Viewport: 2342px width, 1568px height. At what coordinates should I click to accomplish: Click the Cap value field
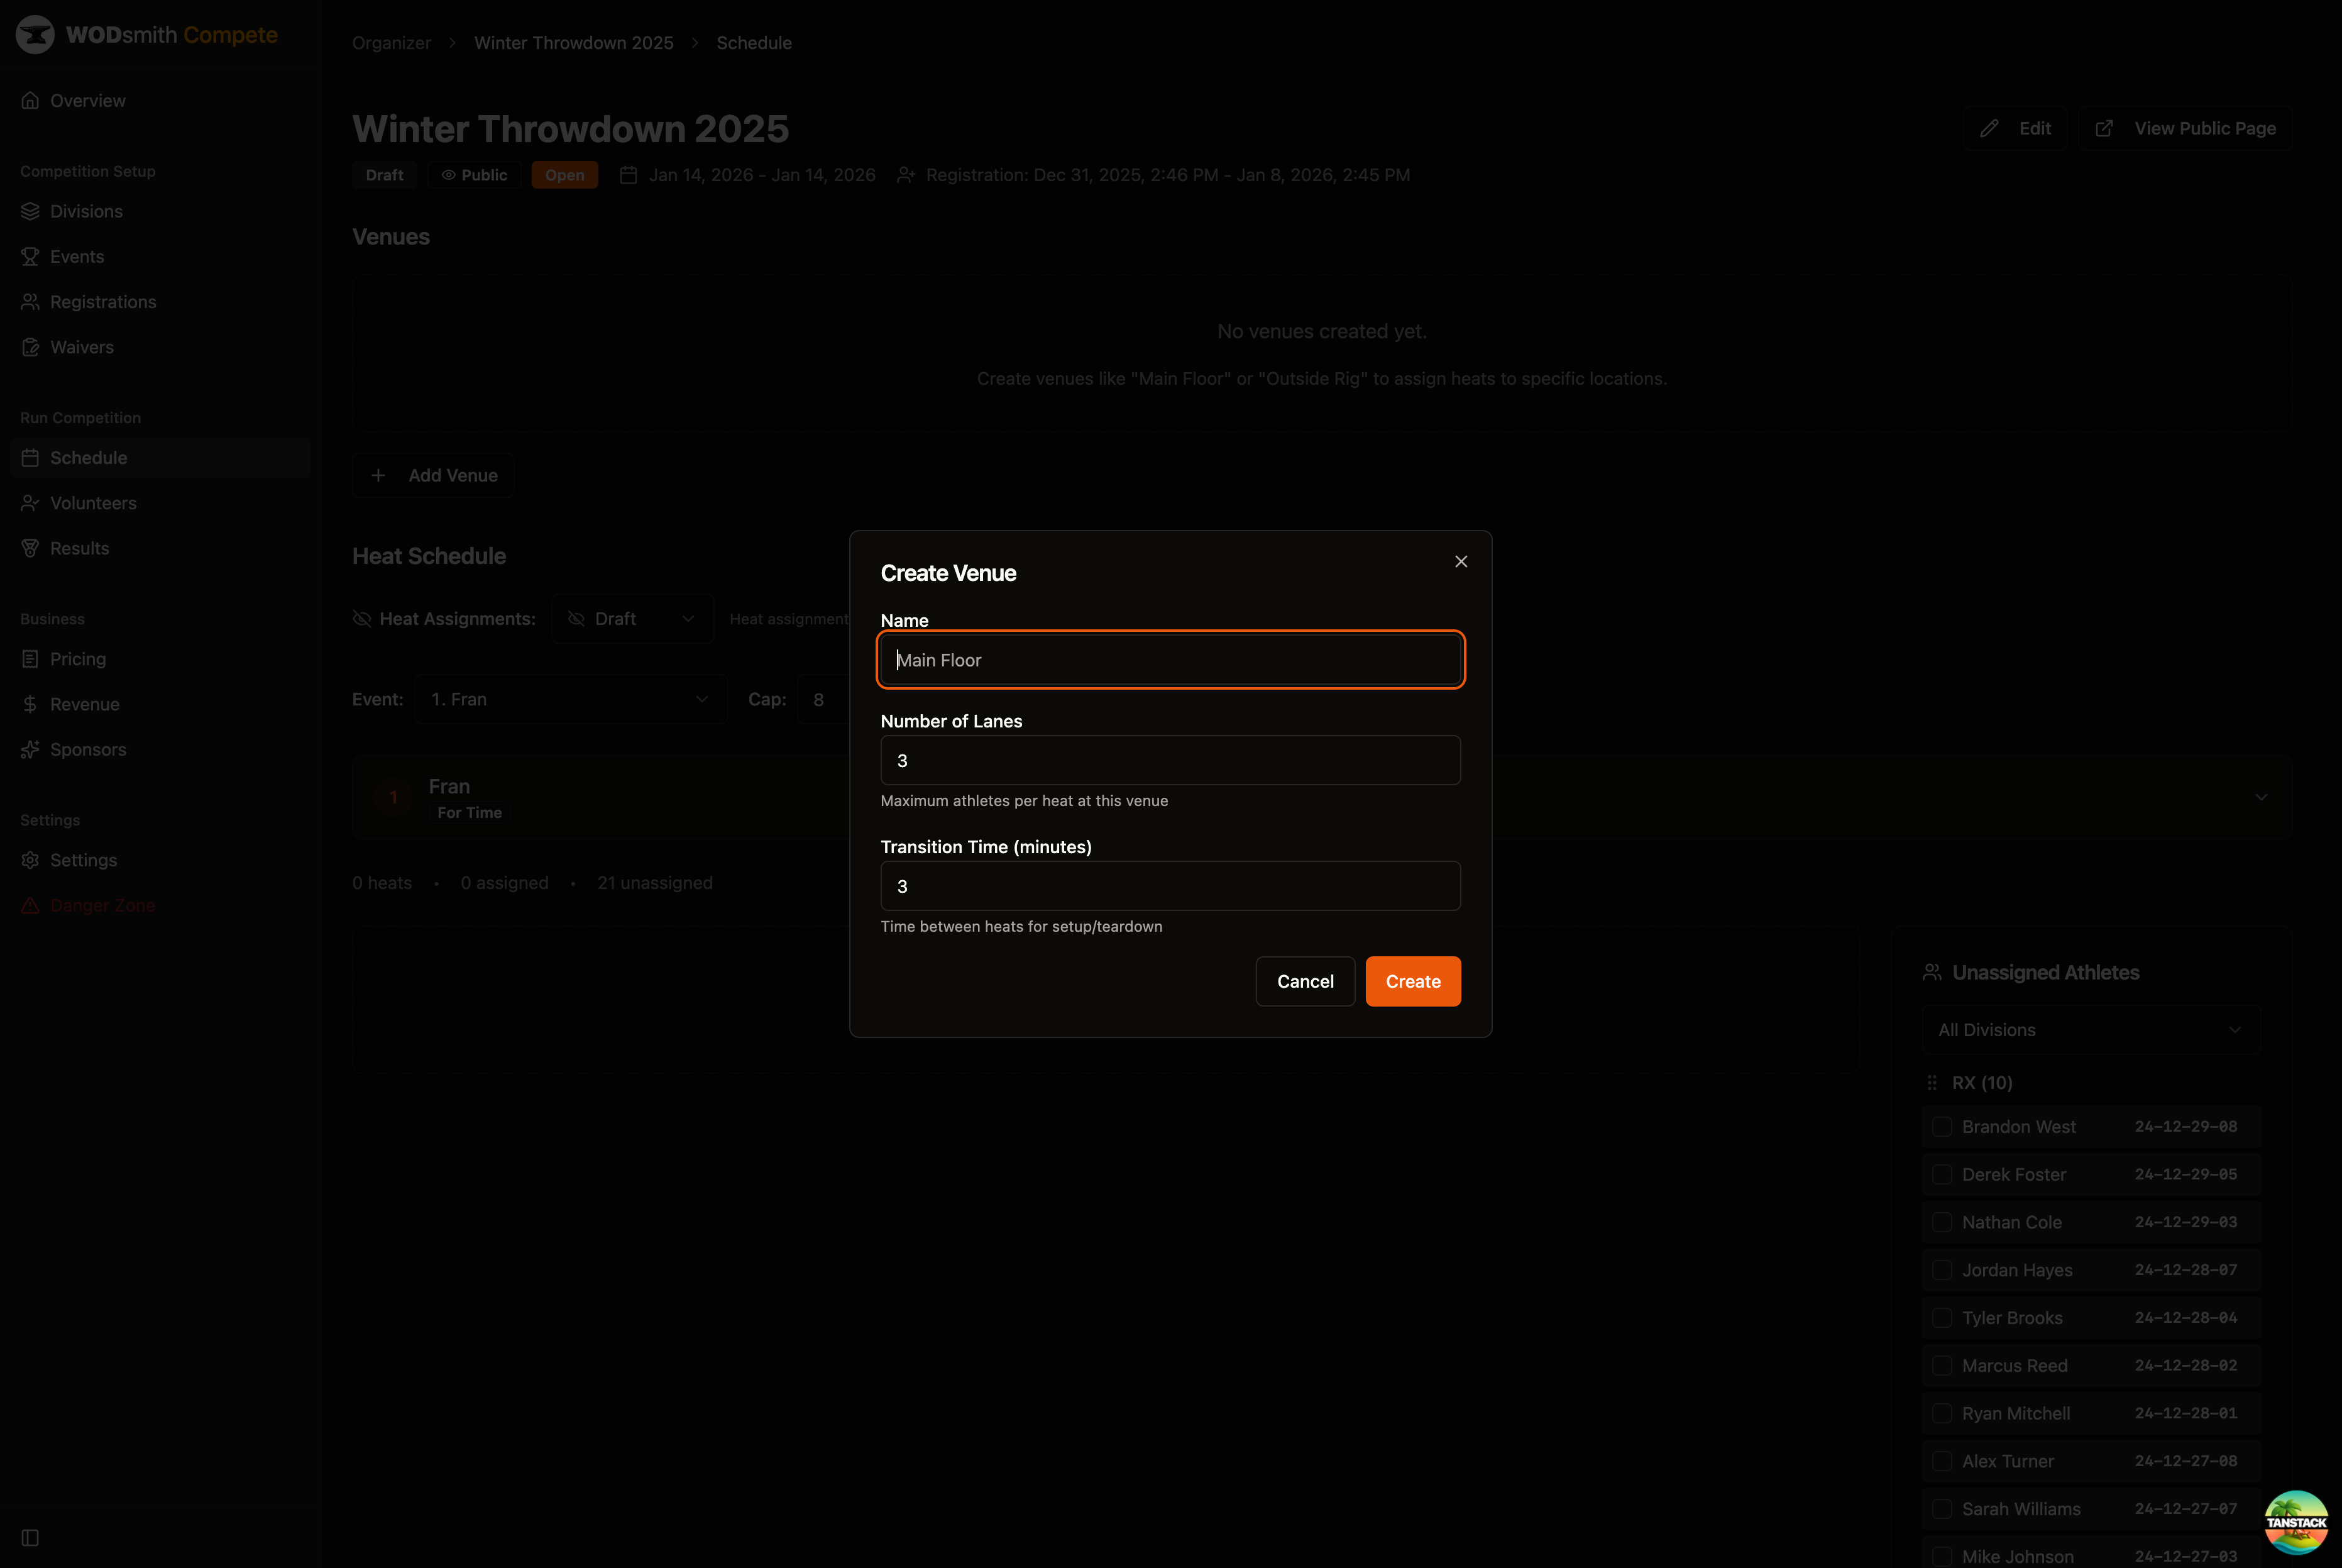[823, 699]
